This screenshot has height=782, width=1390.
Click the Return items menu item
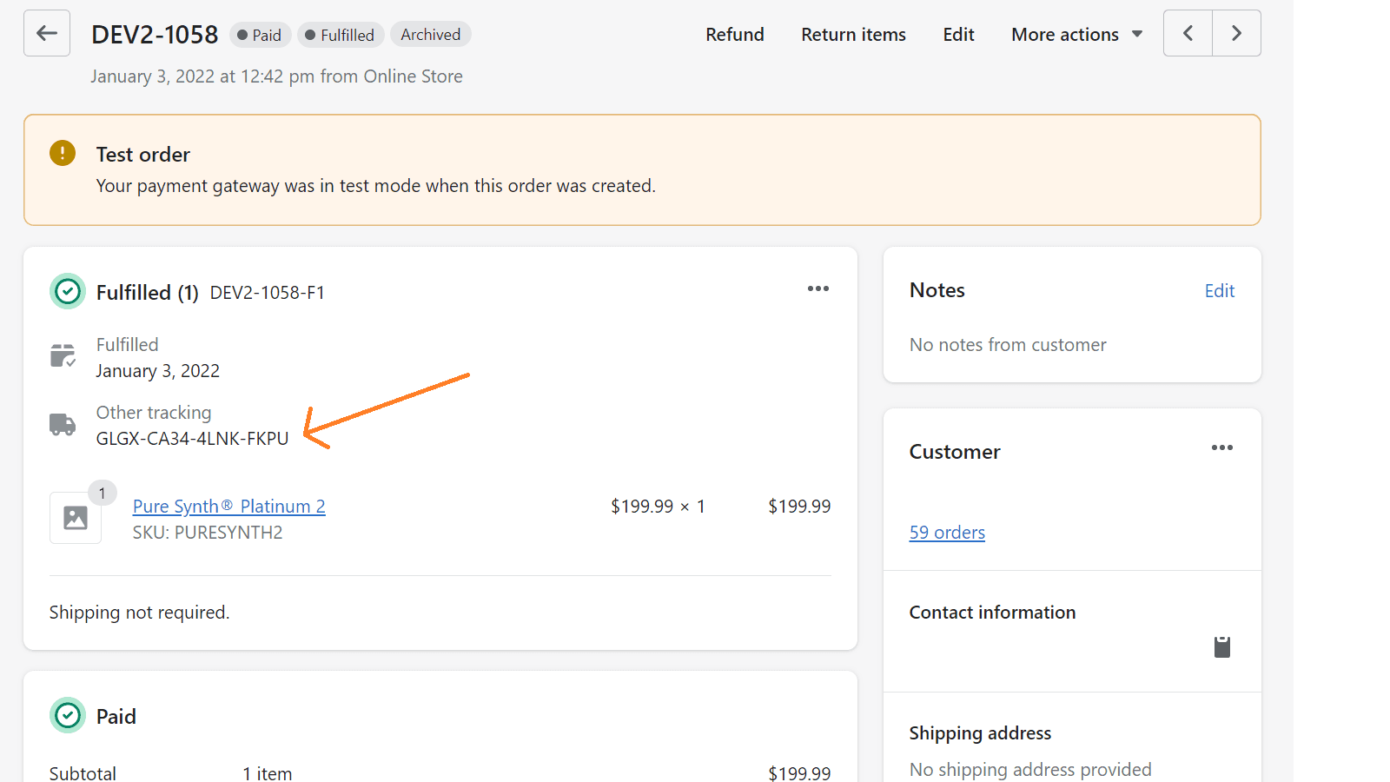[853, 34]
